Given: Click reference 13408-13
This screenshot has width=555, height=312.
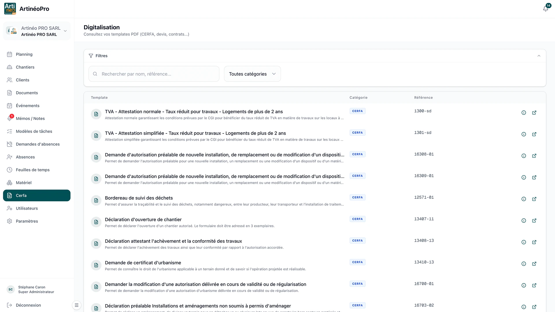Looking at the screenshot, I should click(x=424, y=241).
